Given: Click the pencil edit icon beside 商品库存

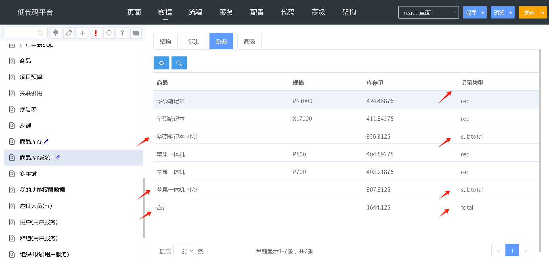Looking at the screenshot, I should point(46,141).
